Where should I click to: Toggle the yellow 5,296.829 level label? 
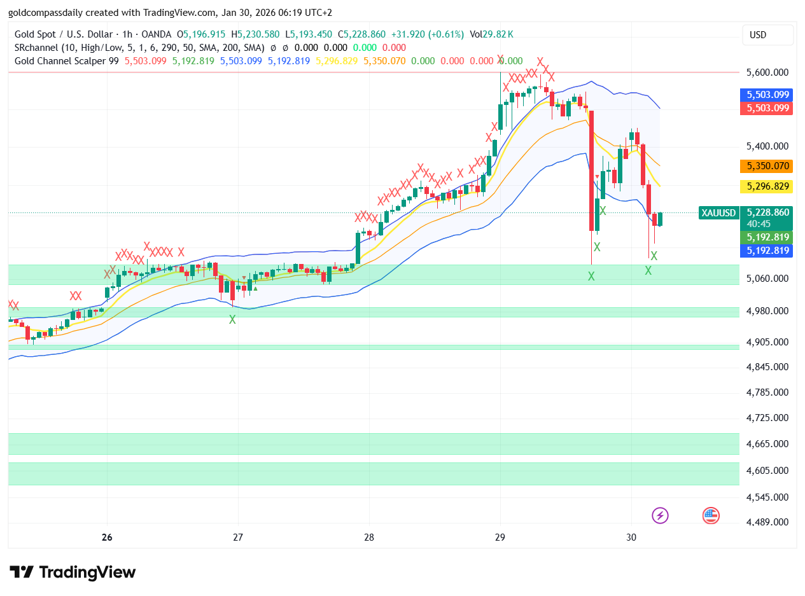coord(767,186)
